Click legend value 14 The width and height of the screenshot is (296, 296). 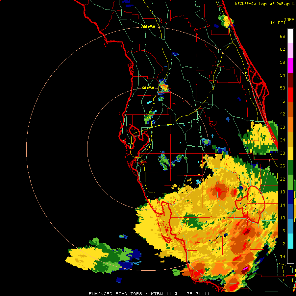pos(283,205)
